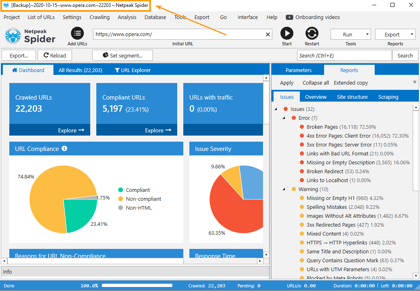Select 4xx Error Pages: Client Error issue

pyautogui.click(x=358, y=136)
